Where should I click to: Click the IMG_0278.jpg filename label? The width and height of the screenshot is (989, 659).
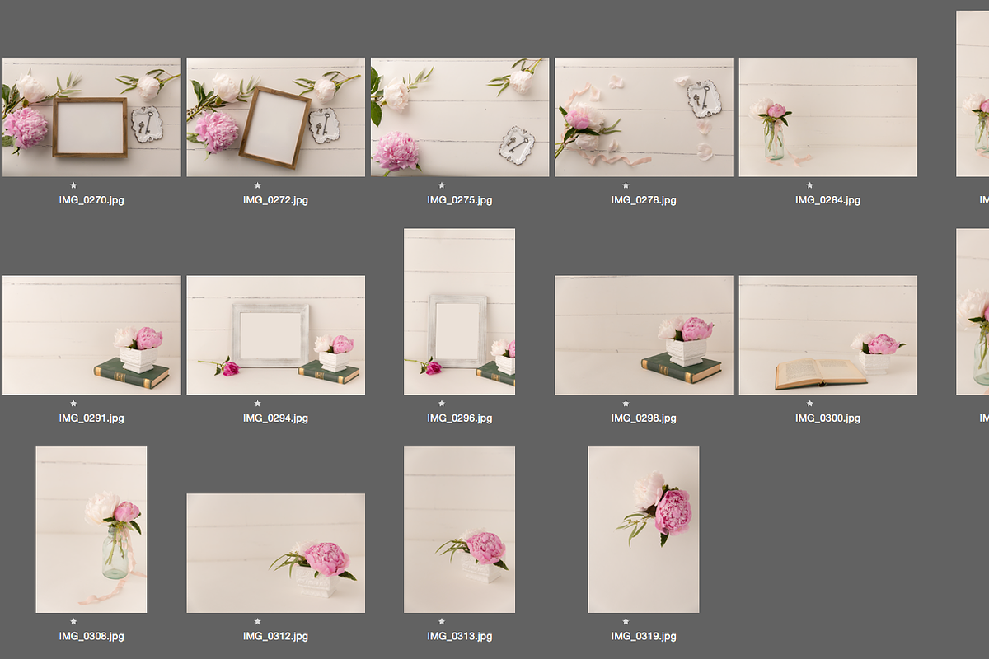(x=644, y=200)
